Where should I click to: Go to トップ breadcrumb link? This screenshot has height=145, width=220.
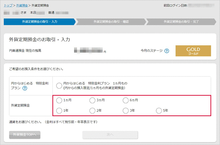pos(8,5)
